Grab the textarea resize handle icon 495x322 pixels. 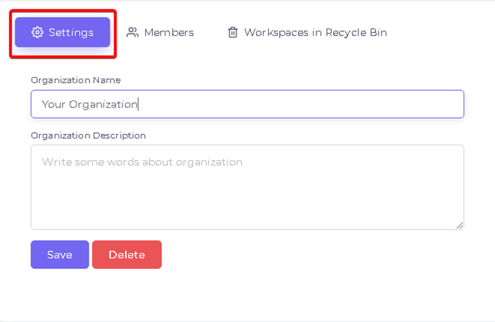pos(460,225)
